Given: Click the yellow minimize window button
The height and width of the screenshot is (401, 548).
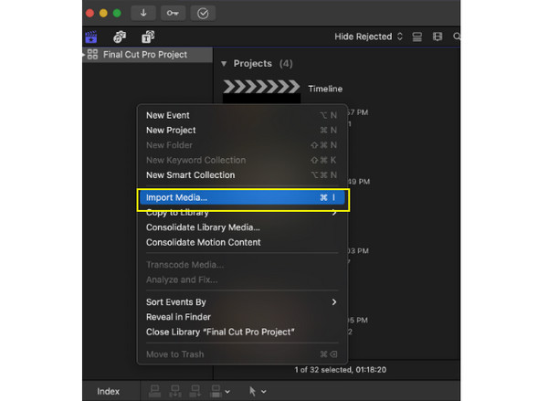Looking at the screenshot, I should [x=103, y=14].
